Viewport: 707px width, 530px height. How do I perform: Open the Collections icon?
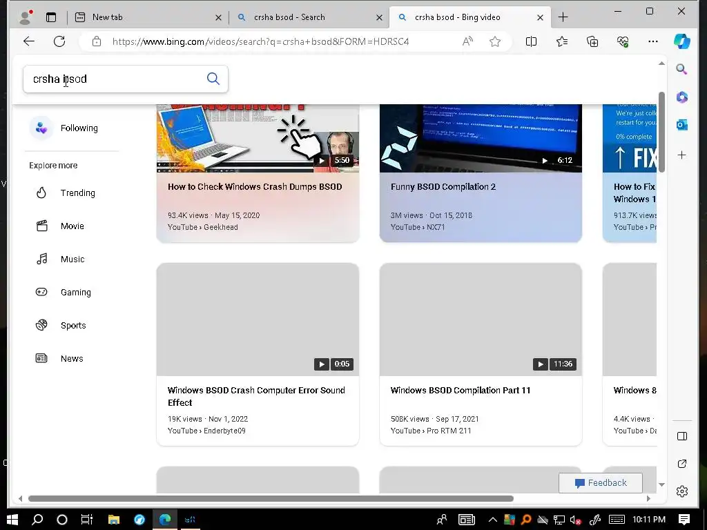(592, 41)
